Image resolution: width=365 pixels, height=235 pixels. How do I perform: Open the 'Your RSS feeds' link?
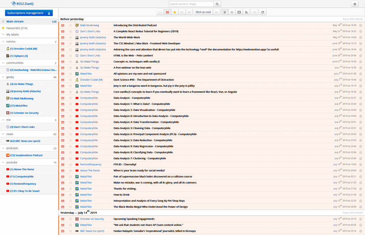(x=353, y=19)
